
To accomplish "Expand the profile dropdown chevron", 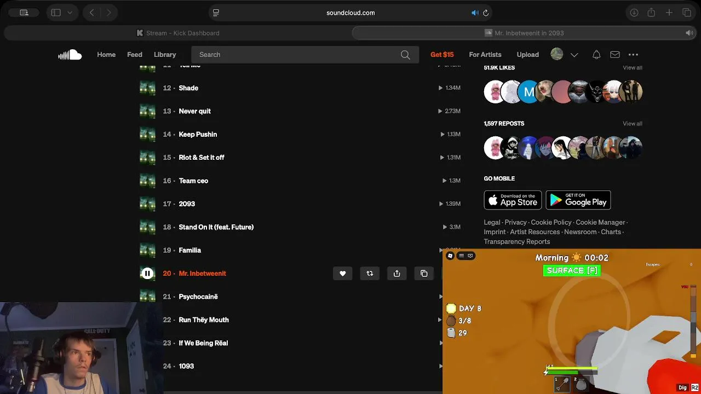I will 574,55.
